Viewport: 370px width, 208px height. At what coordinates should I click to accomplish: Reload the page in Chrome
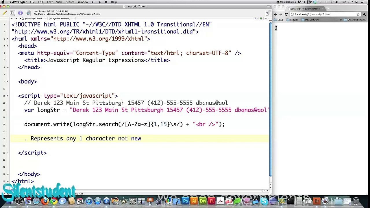(286, 14)
